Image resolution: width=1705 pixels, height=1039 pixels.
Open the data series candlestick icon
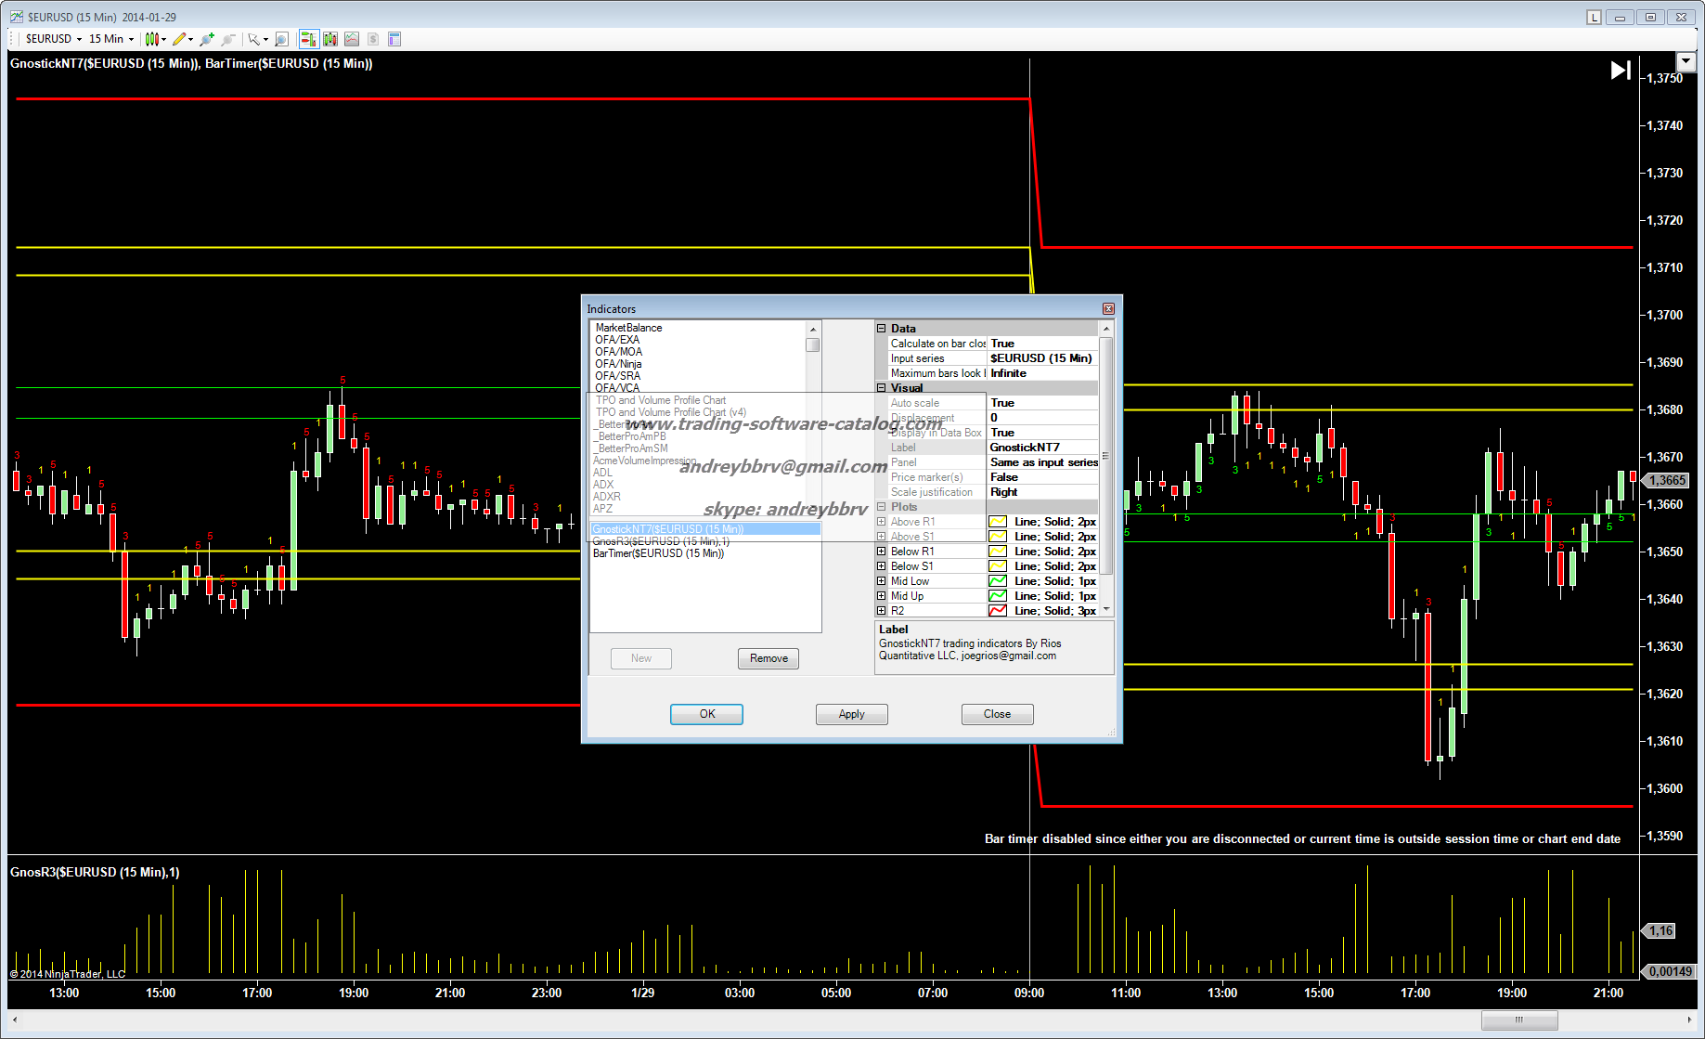(x=329, y=39)
